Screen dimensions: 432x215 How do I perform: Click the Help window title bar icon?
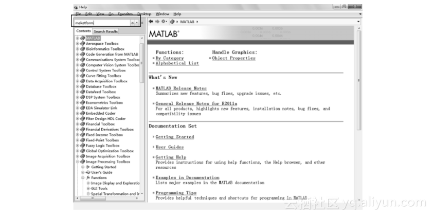point(76,7)
